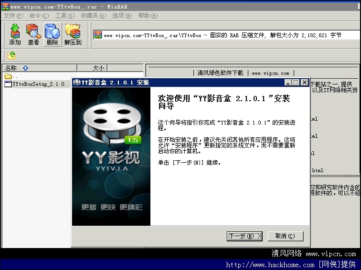Open the Options (选项) menu
The height and width of the screenshot is (270, 361).
pos(122,16)
